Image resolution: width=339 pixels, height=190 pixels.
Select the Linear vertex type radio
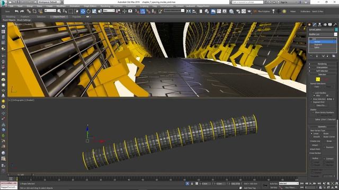(311, 134)
